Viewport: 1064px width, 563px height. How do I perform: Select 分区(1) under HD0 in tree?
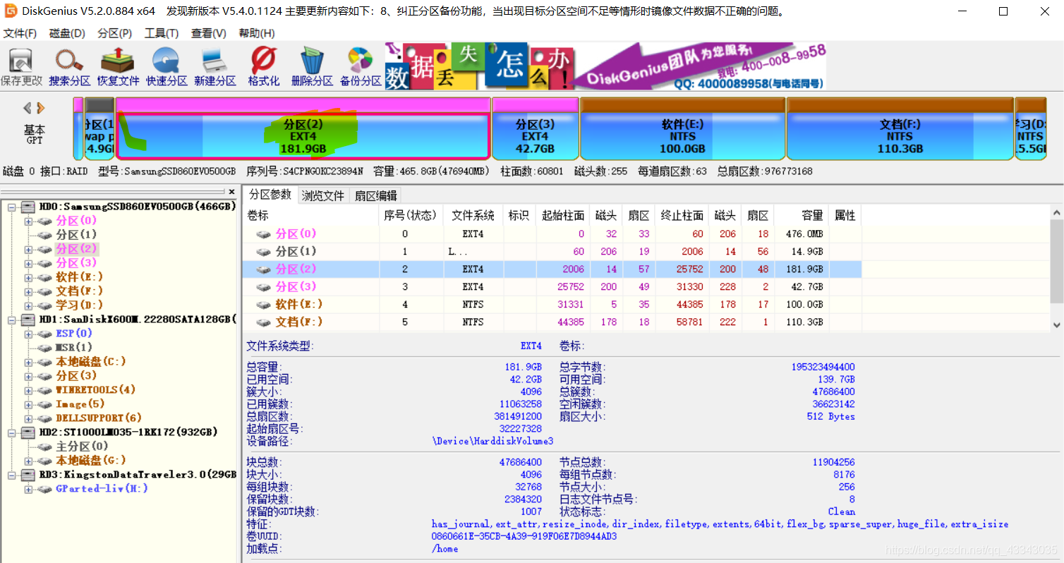[x=77, y=235]
